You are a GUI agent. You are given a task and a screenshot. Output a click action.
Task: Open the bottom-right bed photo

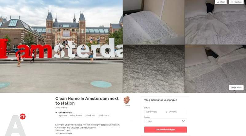(x=216, y=69)
